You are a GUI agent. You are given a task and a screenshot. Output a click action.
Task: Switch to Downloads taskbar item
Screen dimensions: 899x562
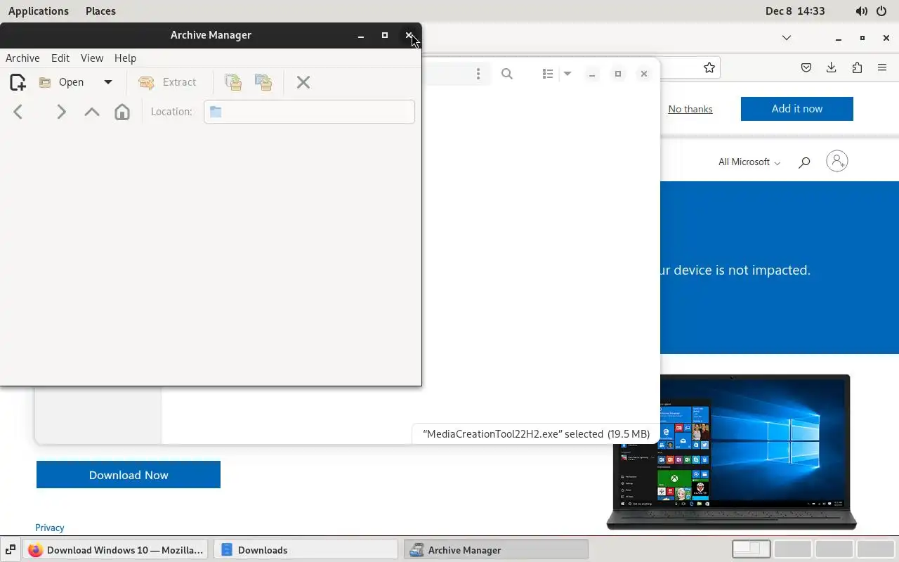[x=306, y=550]
